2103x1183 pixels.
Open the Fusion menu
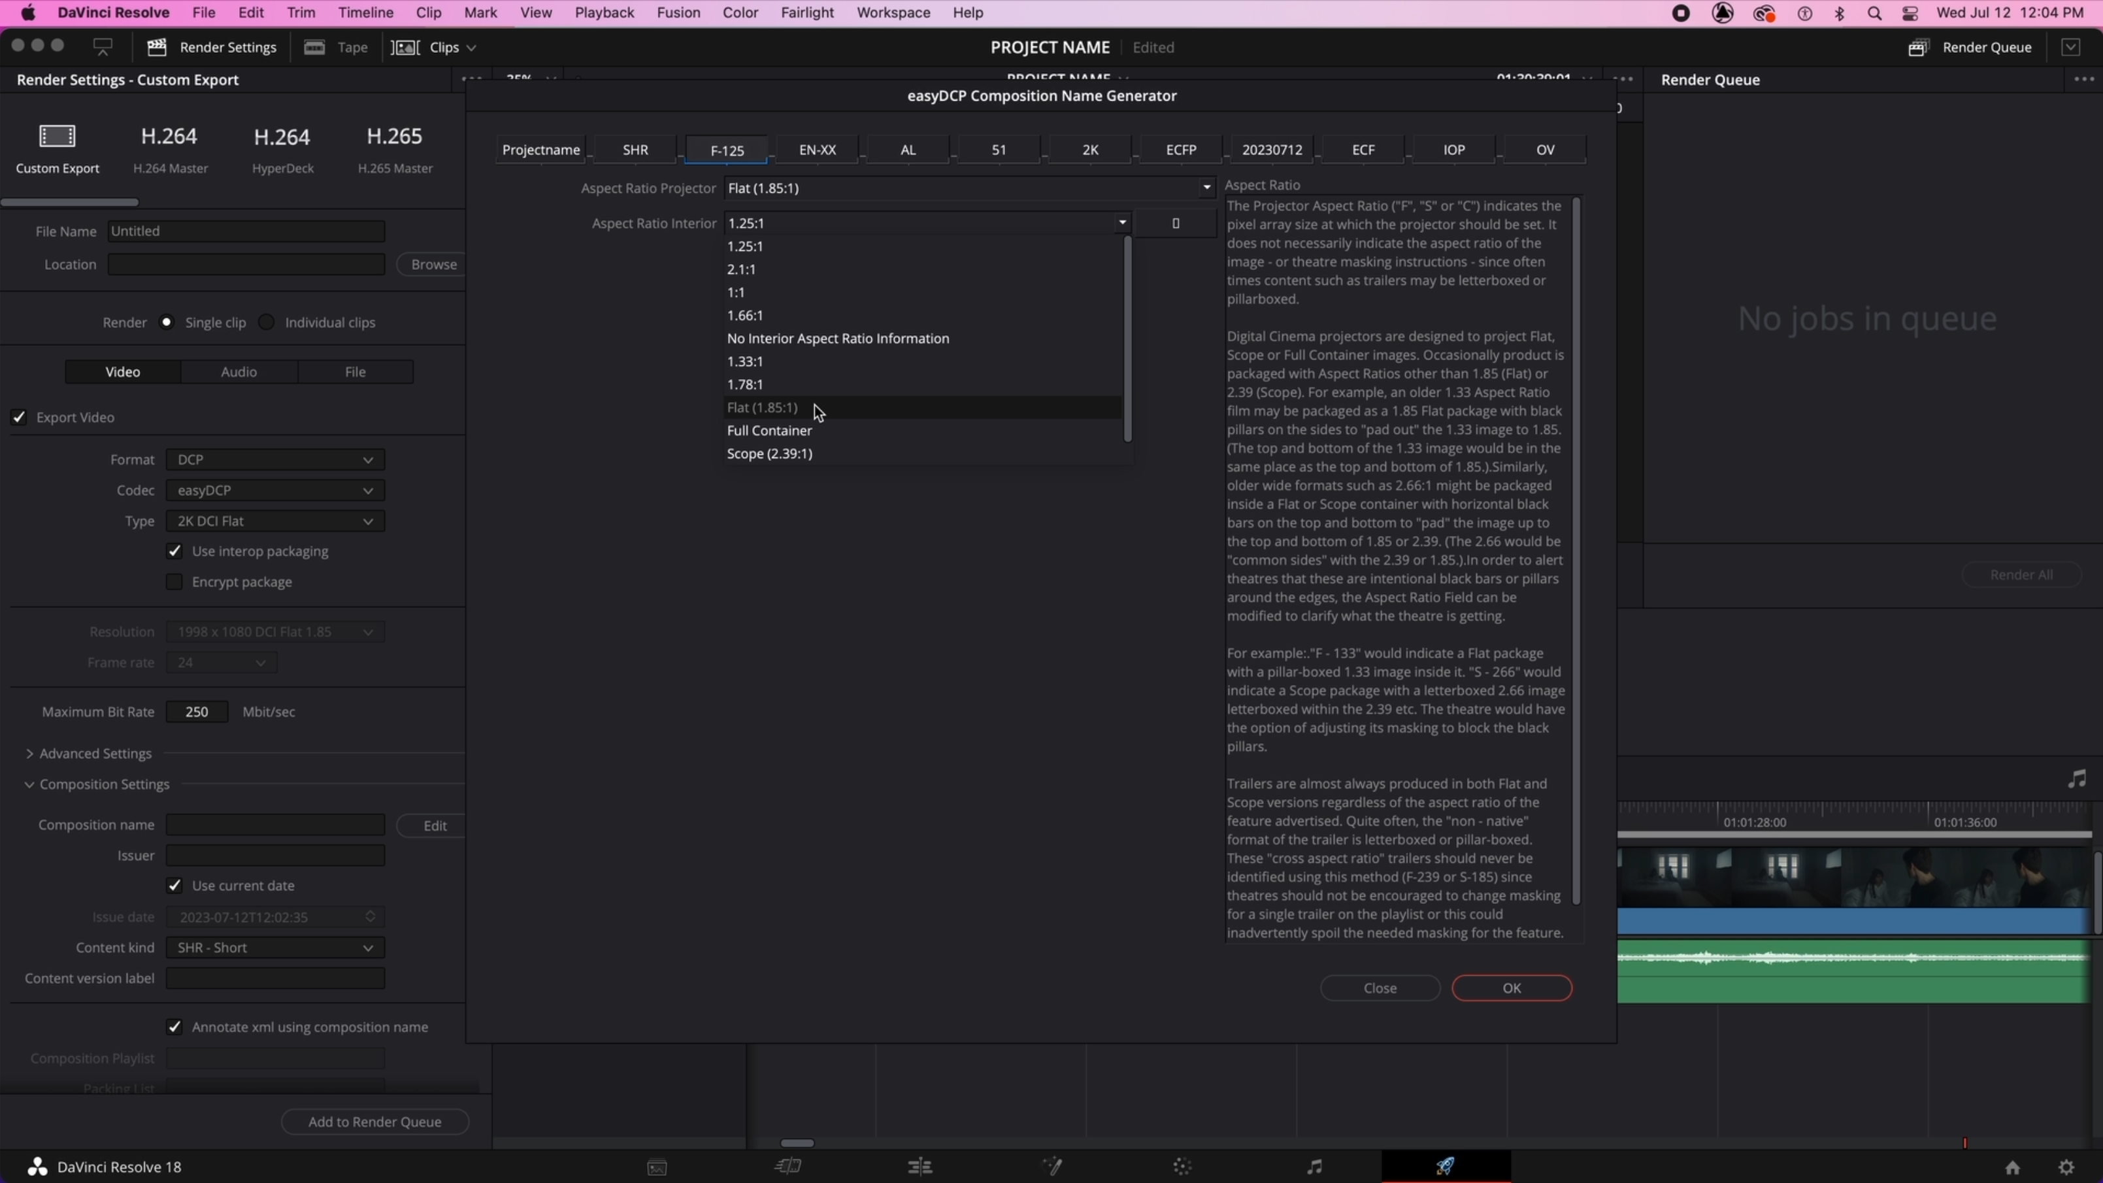point(678,13)
